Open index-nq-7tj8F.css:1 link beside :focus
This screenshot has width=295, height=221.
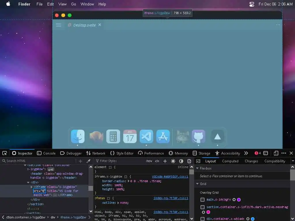coord(171,198)
